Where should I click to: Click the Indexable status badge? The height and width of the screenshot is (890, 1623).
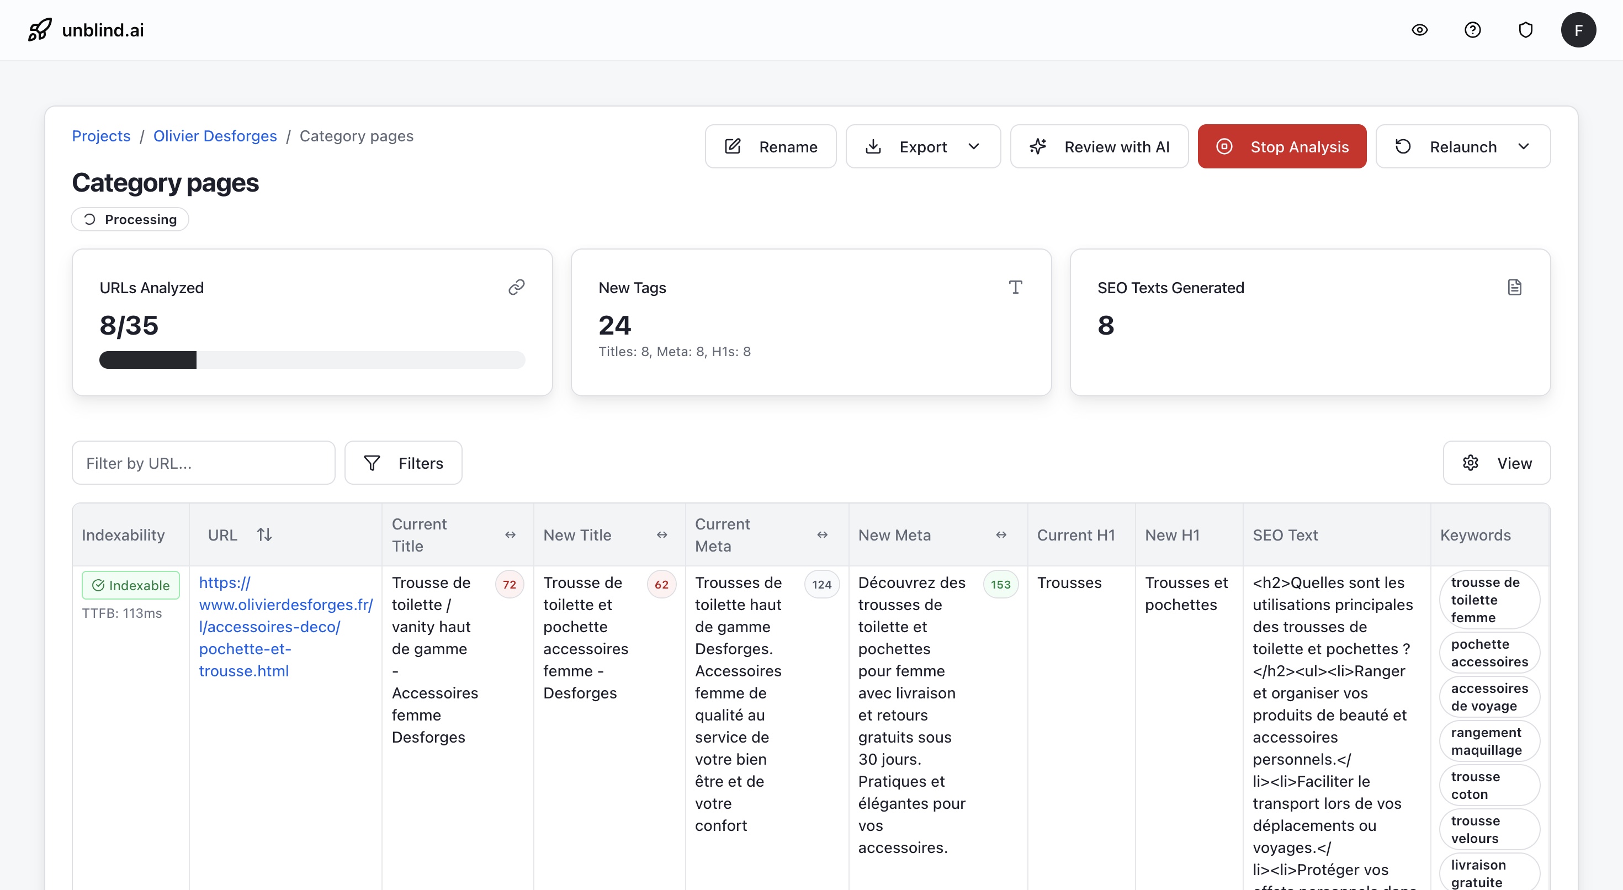coord(130,585)
